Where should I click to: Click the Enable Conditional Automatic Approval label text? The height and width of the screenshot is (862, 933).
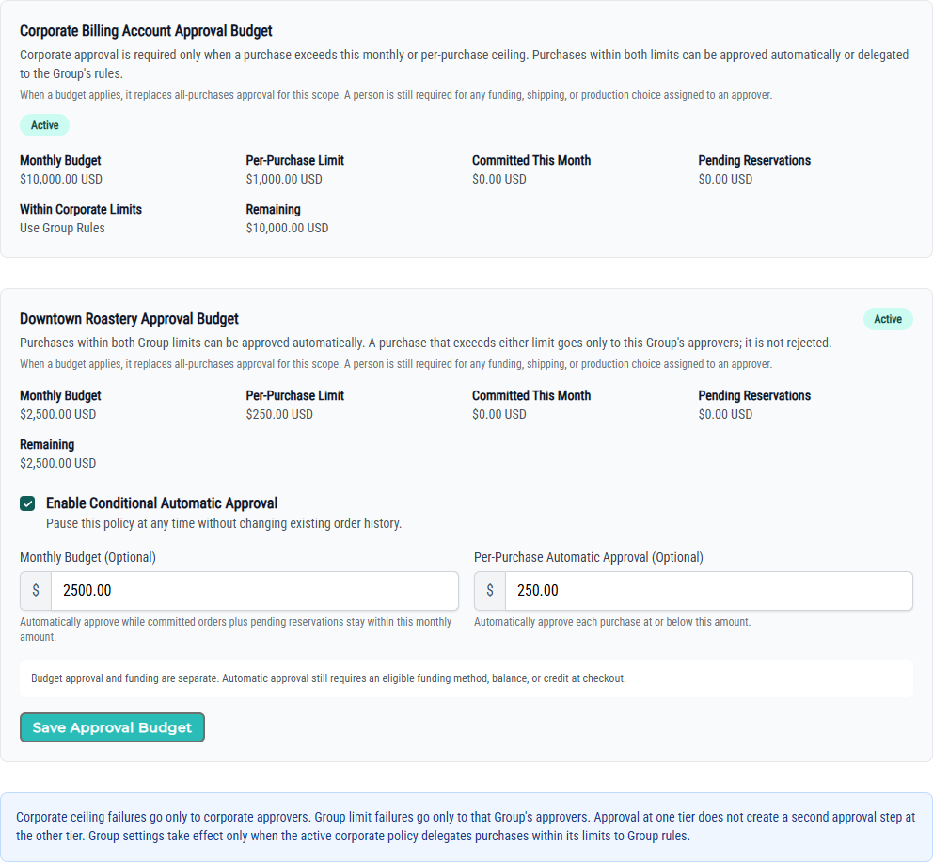point(162,503)
